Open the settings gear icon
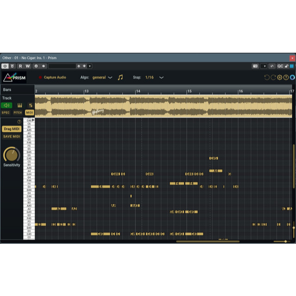The height and width of the screenshot is (296, 296). click(279, 77)
